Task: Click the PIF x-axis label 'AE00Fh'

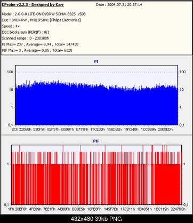Action: (64, 209)
